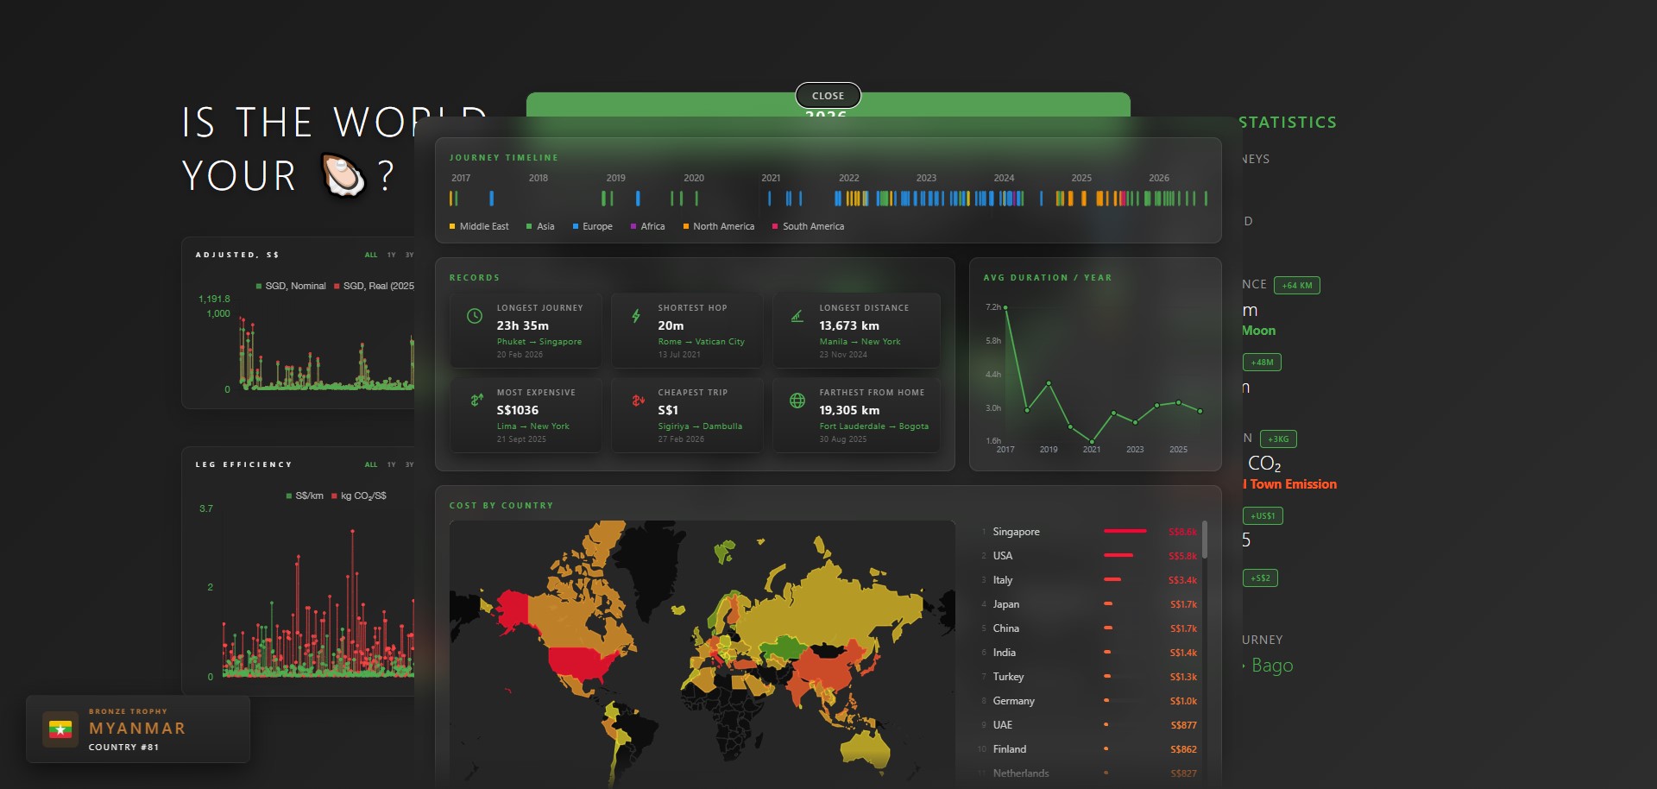Click the Myanmar flag trophy icon
Screen dimensions: 1657x789
point(60,729)
